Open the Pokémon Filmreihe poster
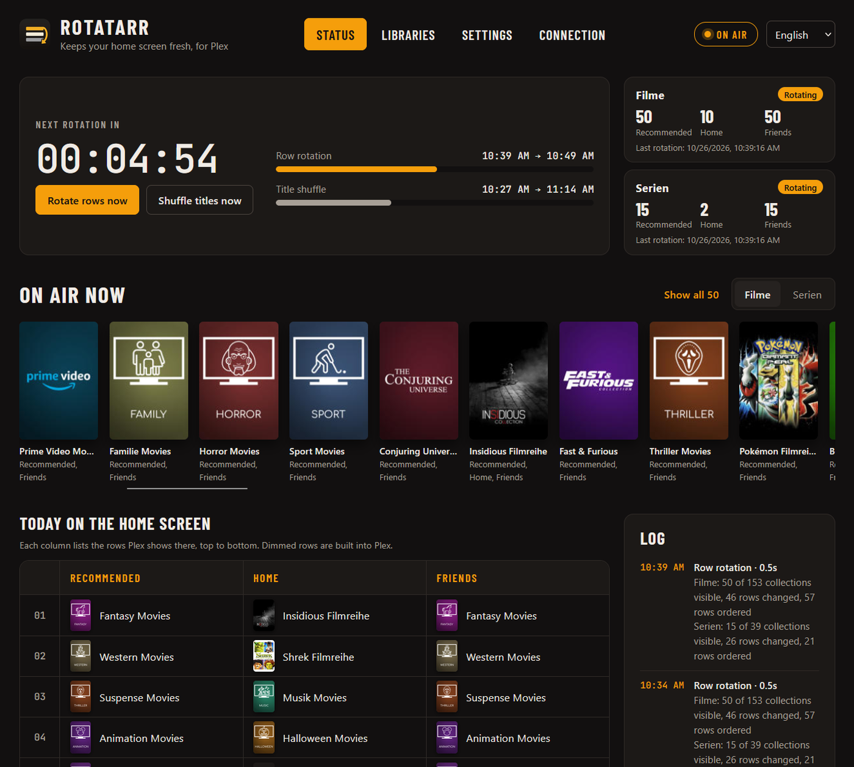 coord(778,381)
